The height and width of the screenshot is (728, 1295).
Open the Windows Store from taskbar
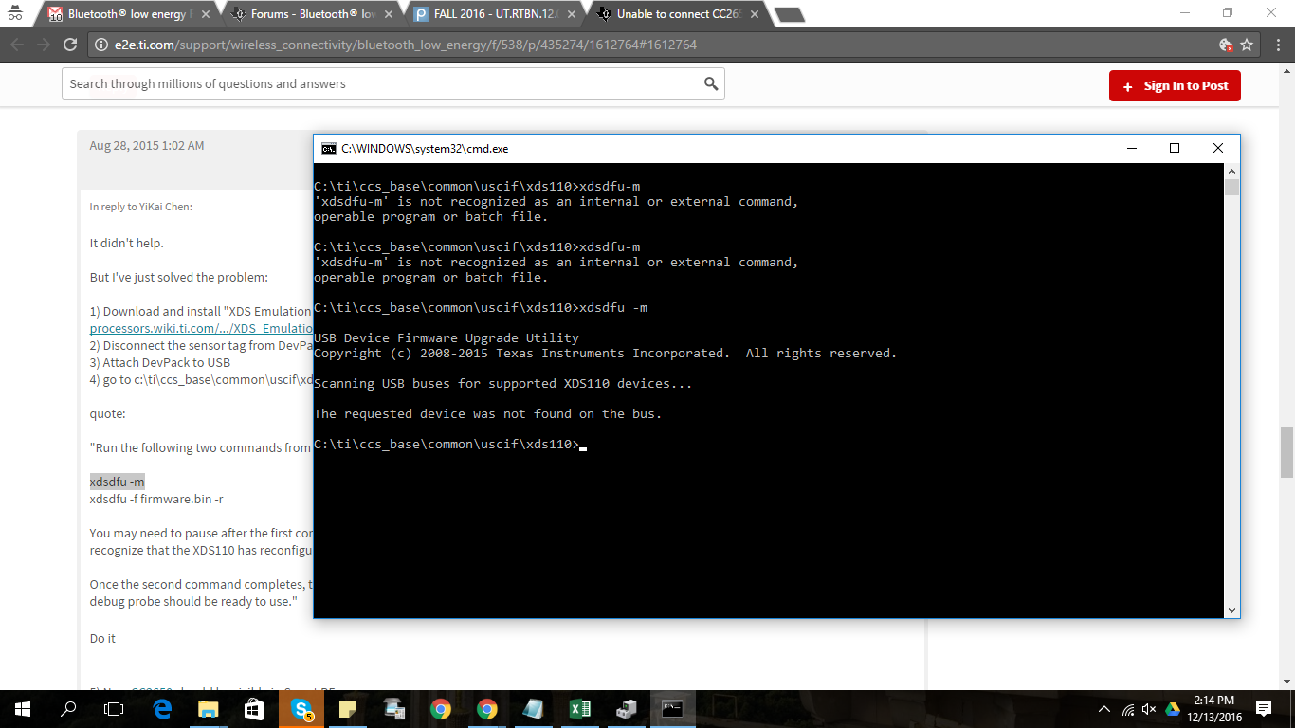pyautogui.click(x=254, y=708)
